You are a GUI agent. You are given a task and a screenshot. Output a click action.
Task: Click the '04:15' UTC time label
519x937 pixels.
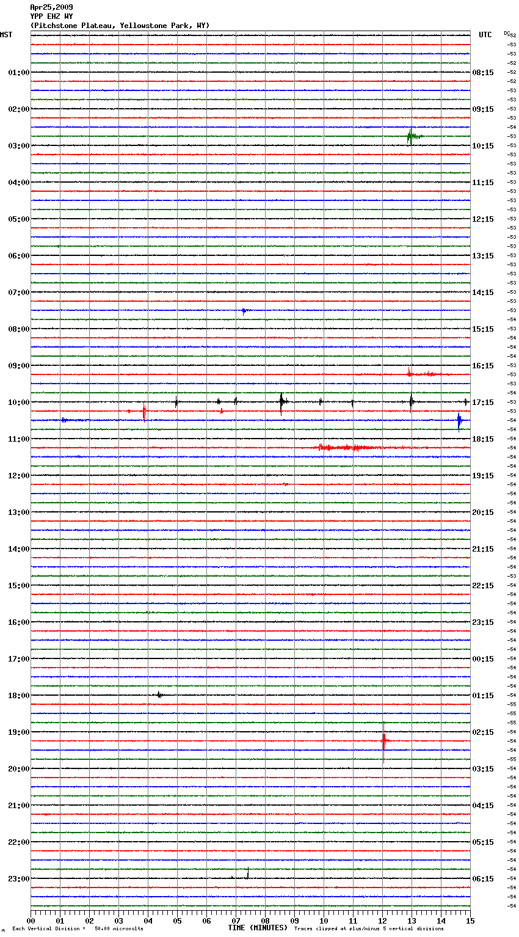click(x=483, y=806)
